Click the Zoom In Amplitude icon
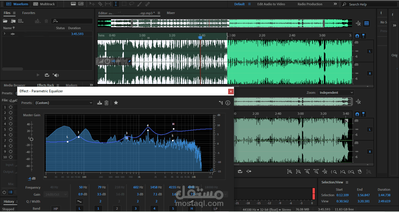Viewport: 399px width, 212px height. (290, 171)
